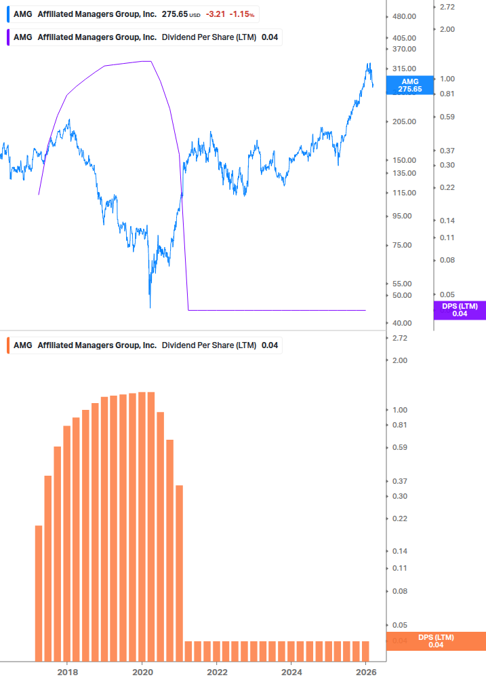Click the 0.08 label on lower chart axis
The height and width of the screenshot is (682, 486).
(x=399, y=592)
